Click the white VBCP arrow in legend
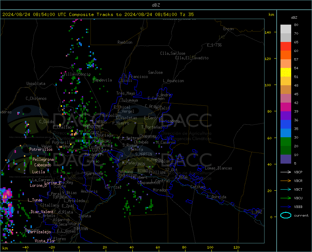Image resolution: width=312 pixels, height=252 pixels. click(286, 172)
